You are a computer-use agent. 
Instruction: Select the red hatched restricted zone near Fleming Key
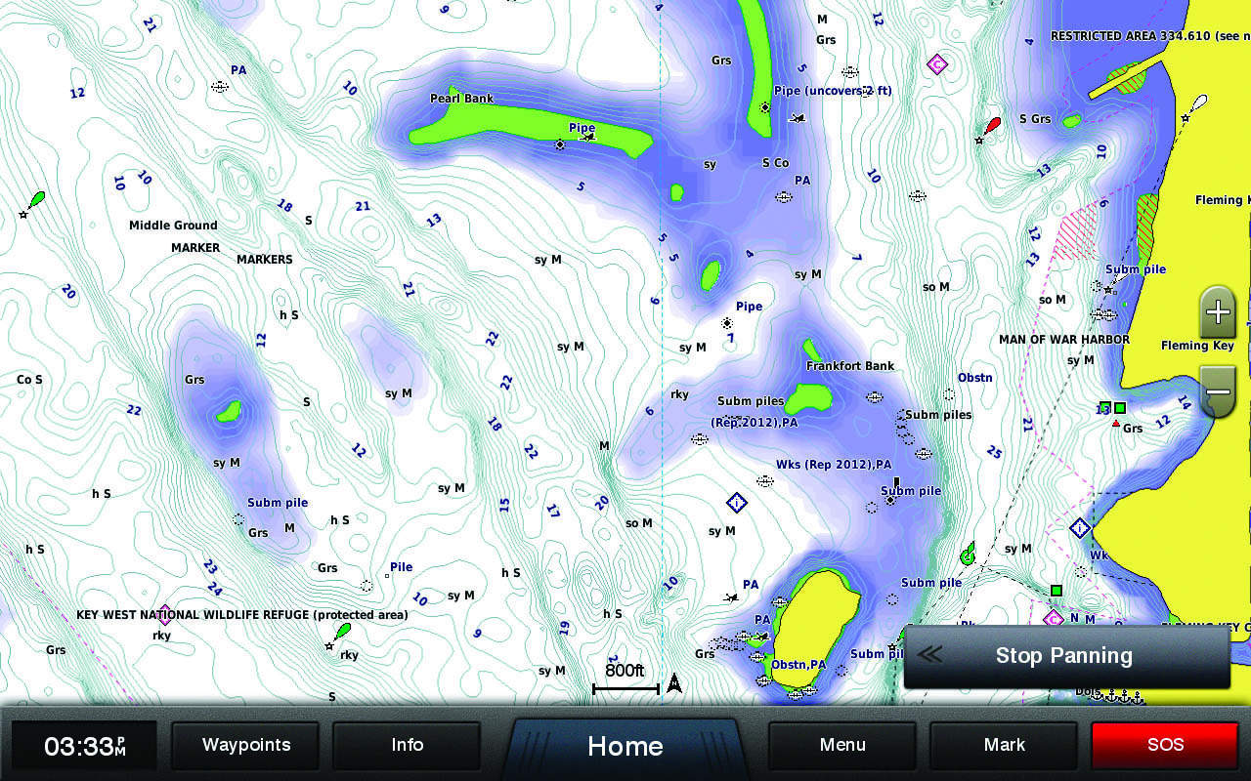pos(1074,232)
